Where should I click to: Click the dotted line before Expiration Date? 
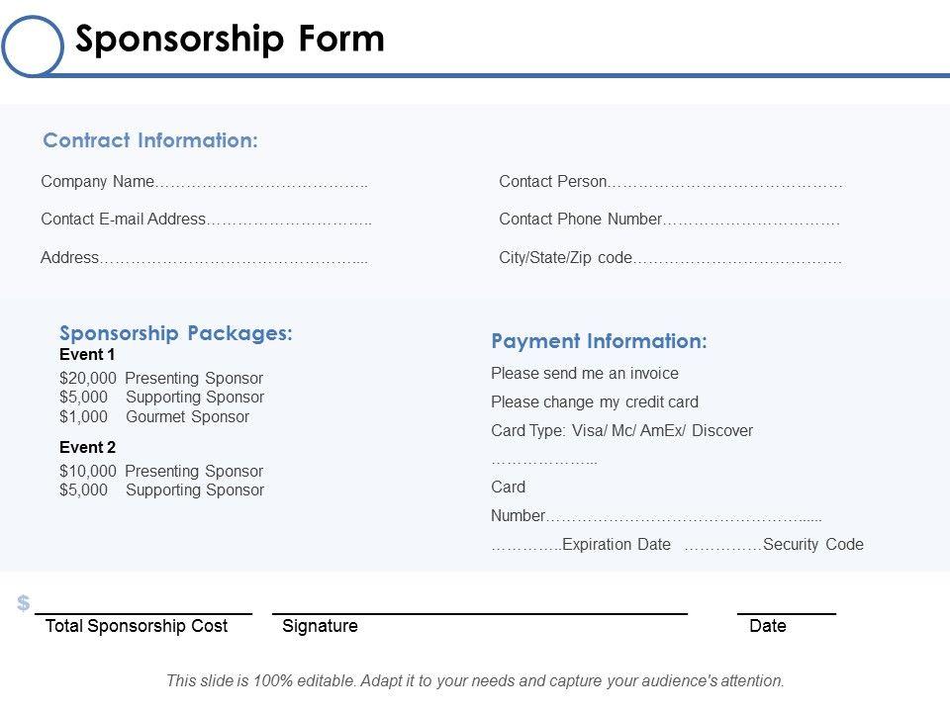(x=525, y=545)
